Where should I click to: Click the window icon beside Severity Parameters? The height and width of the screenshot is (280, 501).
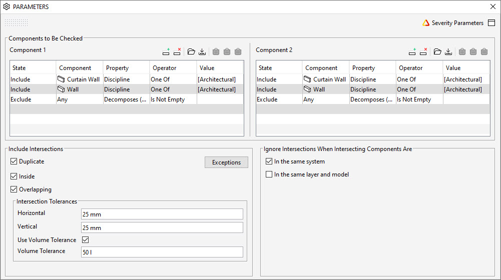(x=491, y=23)
